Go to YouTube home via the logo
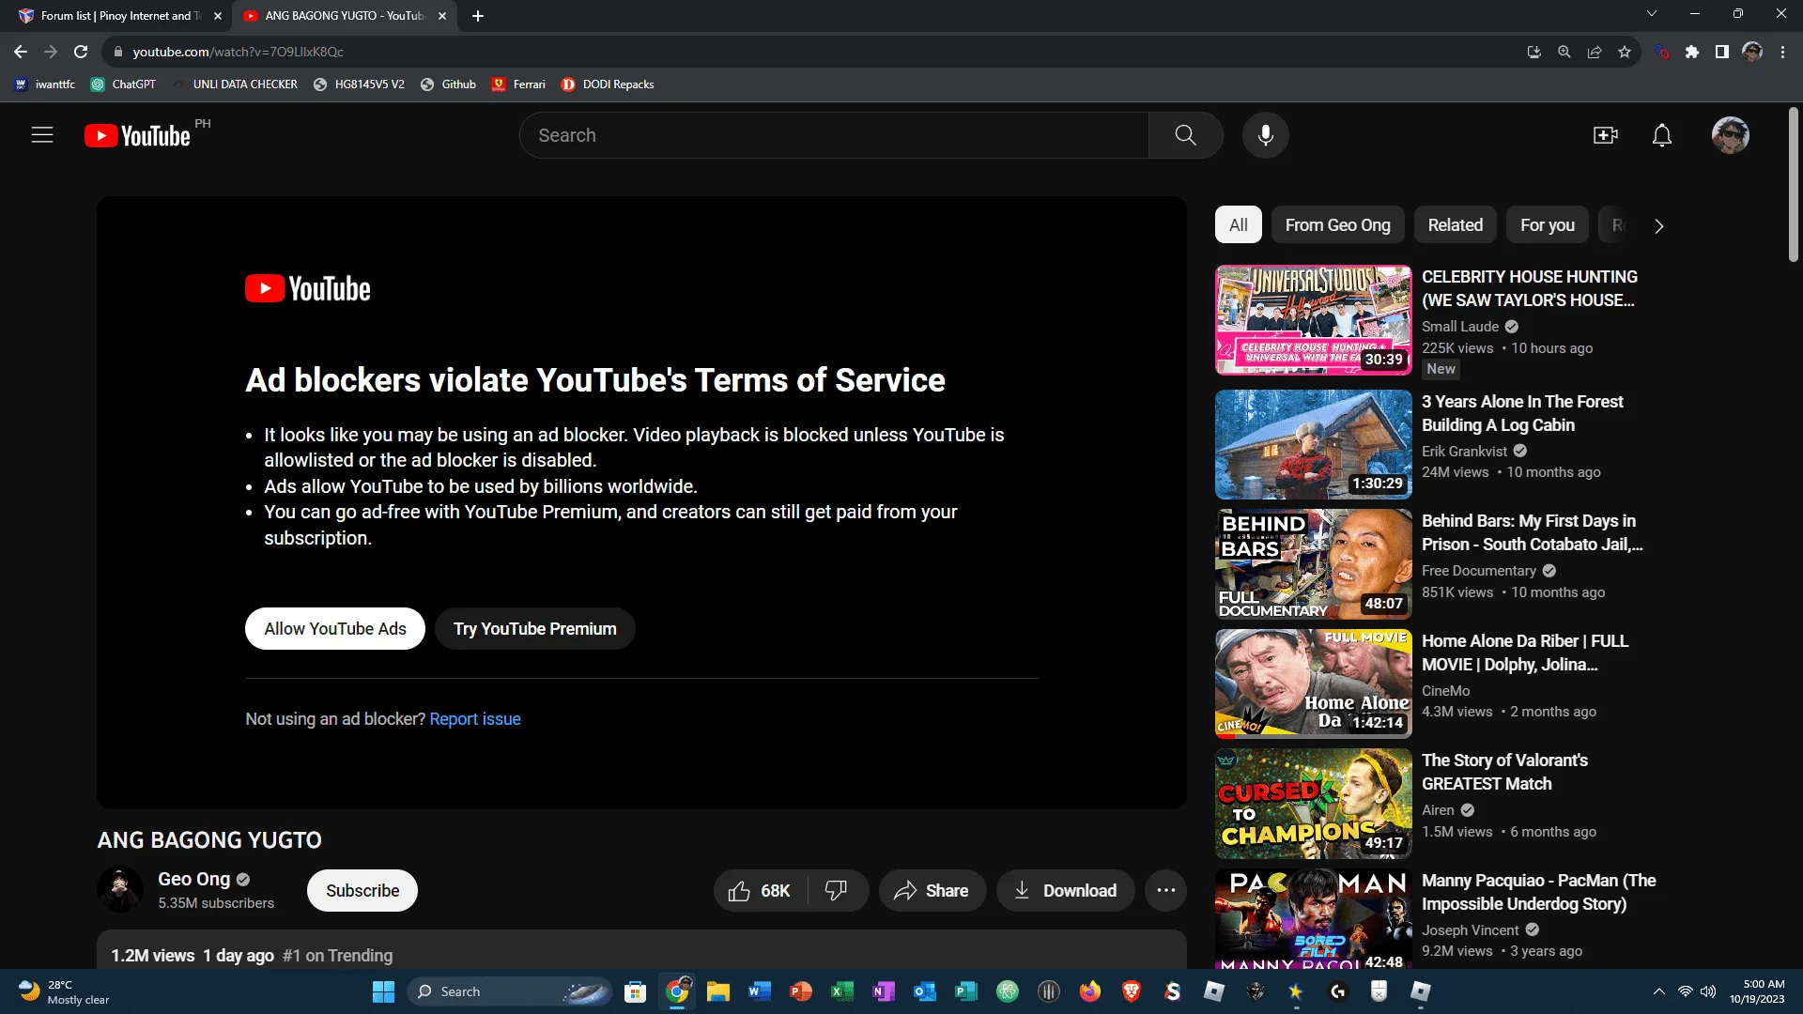The image size is (1803, 1014). (x=137, y=136)
